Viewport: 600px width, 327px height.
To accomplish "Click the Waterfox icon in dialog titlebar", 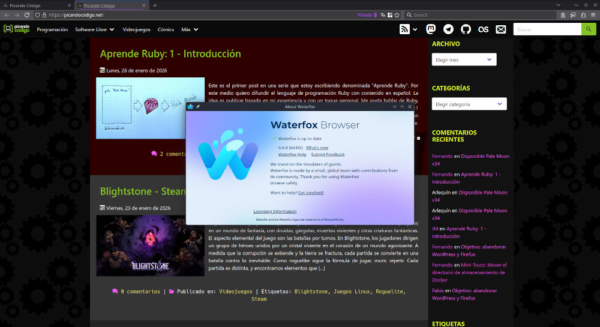I will 190,107.
